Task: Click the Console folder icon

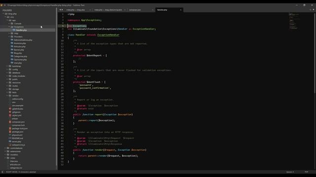Action: pos(12,24)
